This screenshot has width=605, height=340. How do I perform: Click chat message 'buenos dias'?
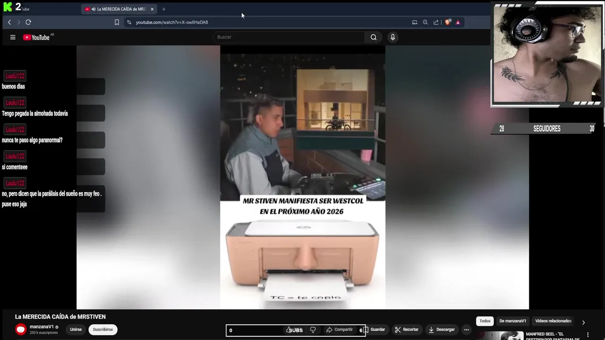click(x=13, y=86)
